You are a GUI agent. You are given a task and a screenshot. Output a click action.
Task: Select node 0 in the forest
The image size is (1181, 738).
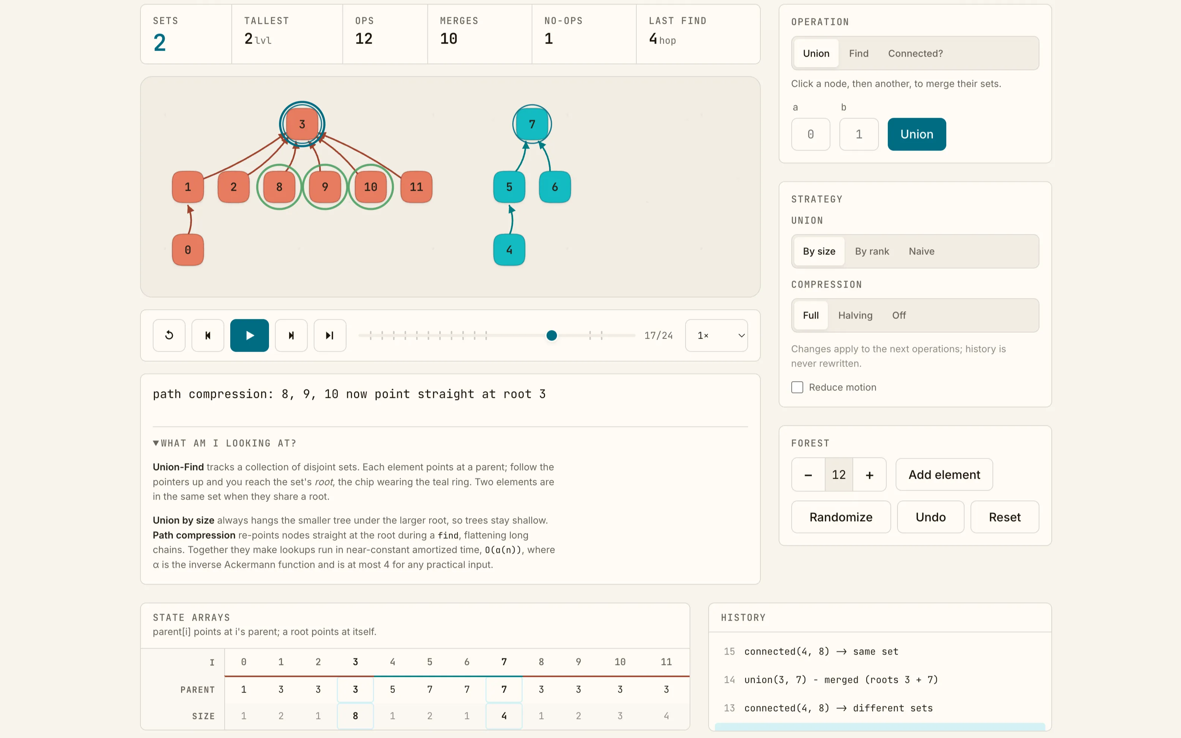(188, 250)
